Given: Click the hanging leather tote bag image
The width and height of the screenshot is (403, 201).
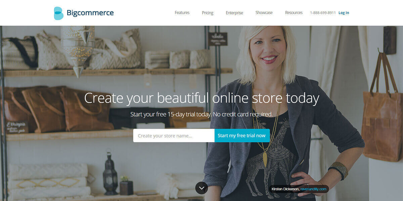Looking at the screenshot, I should point(382,107).
